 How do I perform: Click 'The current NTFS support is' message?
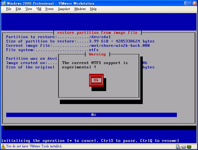point(95,63)
